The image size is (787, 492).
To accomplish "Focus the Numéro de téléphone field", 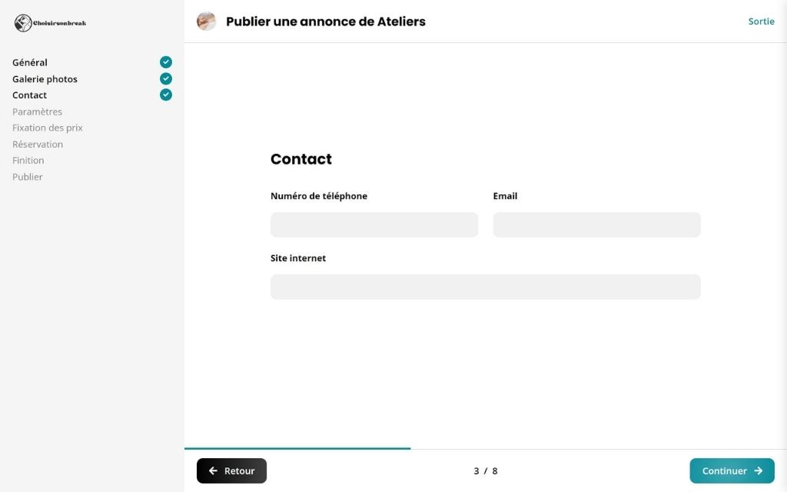I will pyautogui.click(x=374, y=224).
